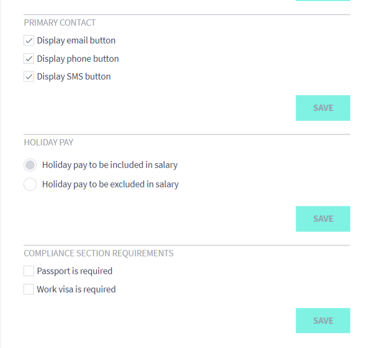
Task: Uncheck the Display phone button checkbox
Action: tap(29, 59)
